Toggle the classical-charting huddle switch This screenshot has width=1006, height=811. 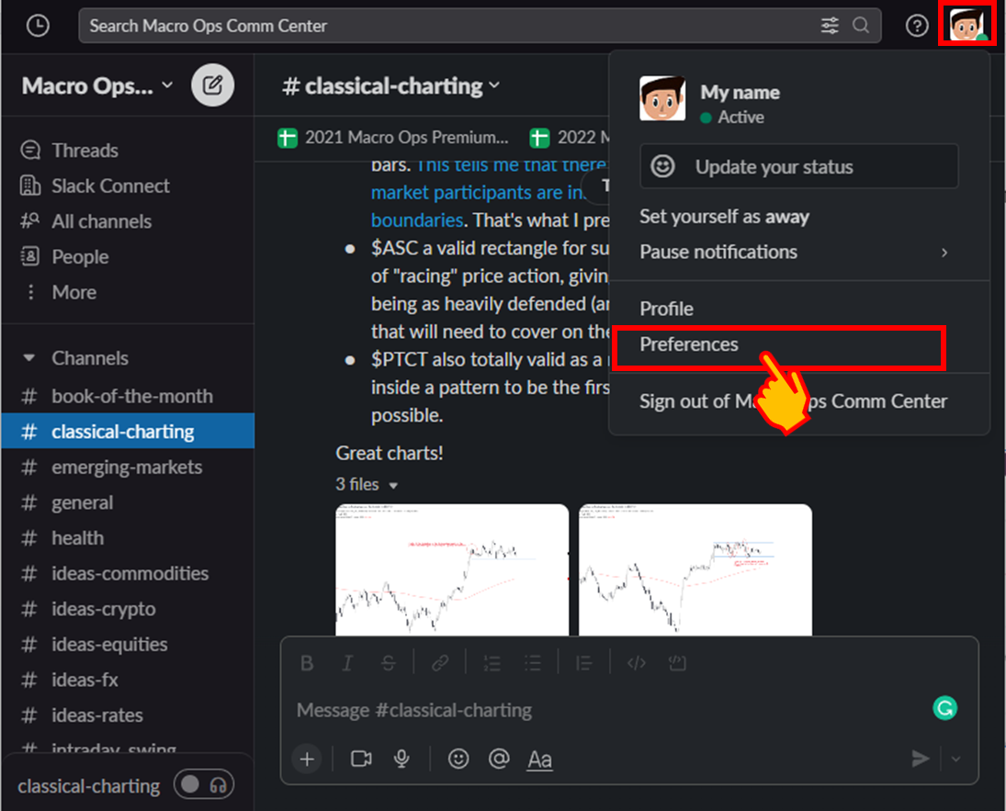coord(204,784)
